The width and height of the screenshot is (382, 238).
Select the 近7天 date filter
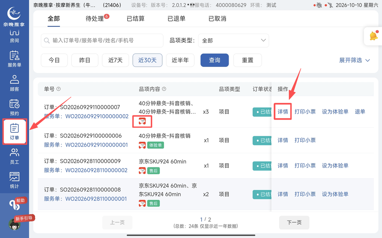coord(115,60)
